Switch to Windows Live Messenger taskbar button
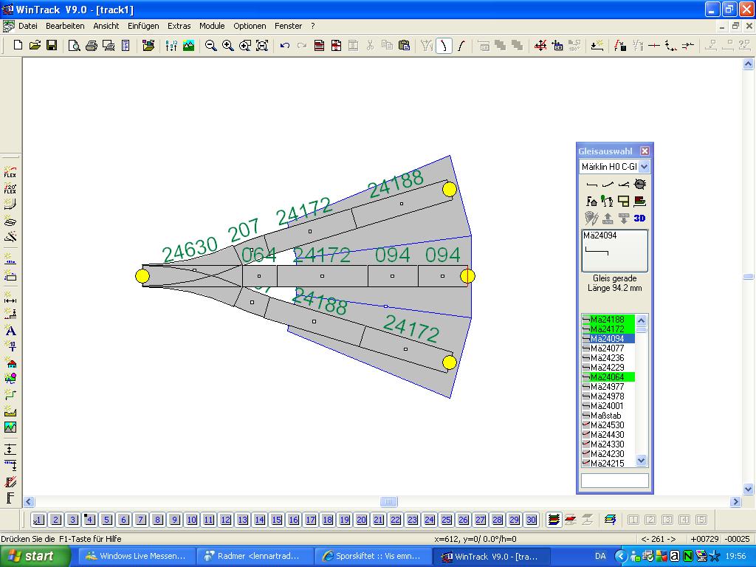This screenshot has height=567, width=756. (x=136, y=557)
